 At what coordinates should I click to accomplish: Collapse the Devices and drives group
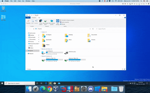(x=41, y=49)
